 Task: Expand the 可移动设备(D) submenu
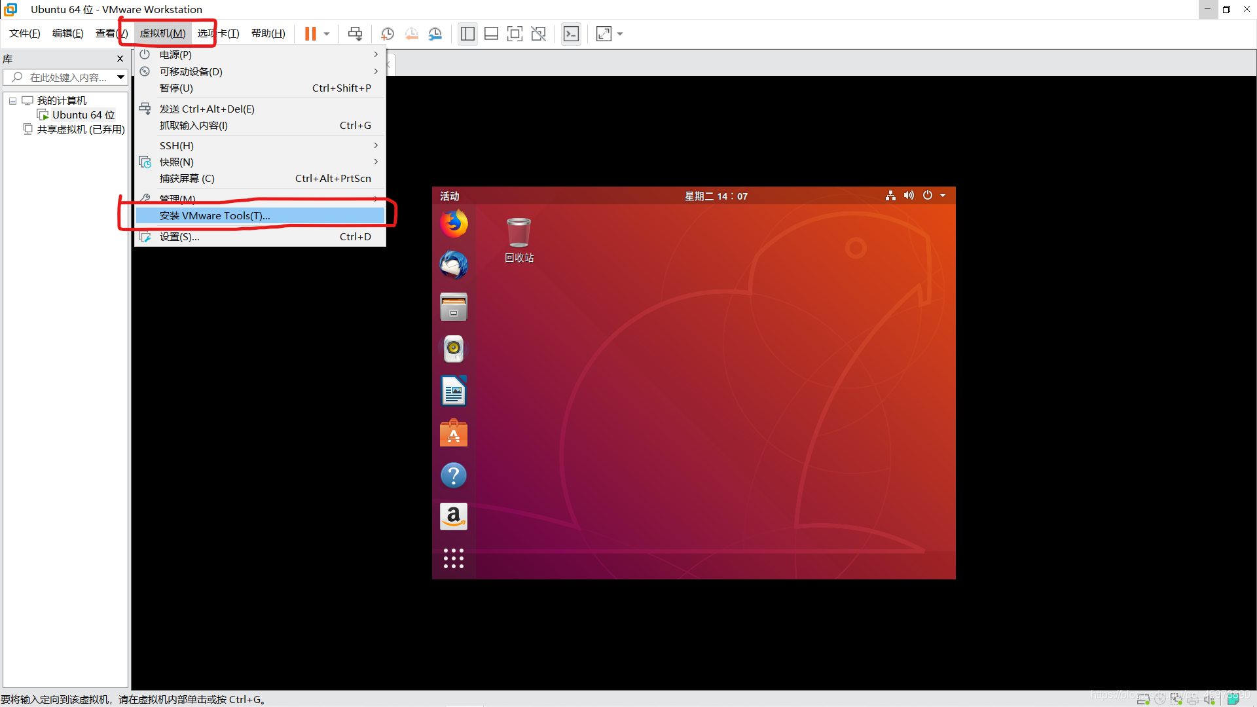(x=260, y=71)
